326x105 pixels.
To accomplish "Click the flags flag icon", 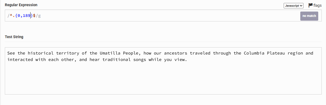I will (311, 5).
